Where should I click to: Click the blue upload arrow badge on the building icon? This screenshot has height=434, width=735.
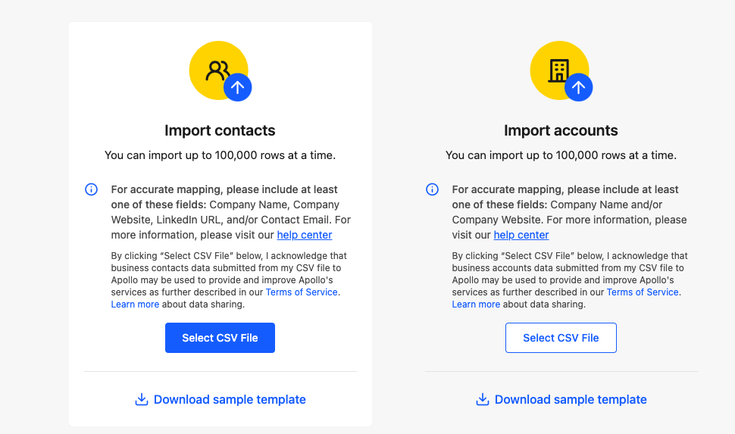[x=578, y=88]
